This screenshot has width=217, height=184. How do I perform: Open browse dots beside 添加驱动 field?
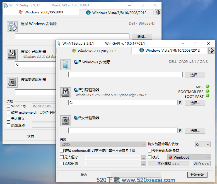pyautogui.click(x=144, y=164)
